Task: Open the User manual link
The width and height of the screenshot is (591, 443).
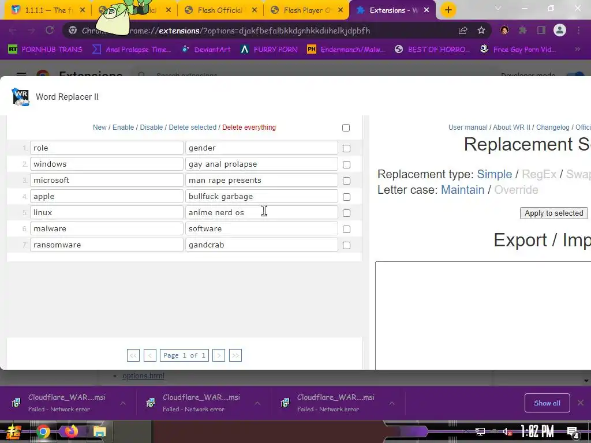Action: pos(467,127)
